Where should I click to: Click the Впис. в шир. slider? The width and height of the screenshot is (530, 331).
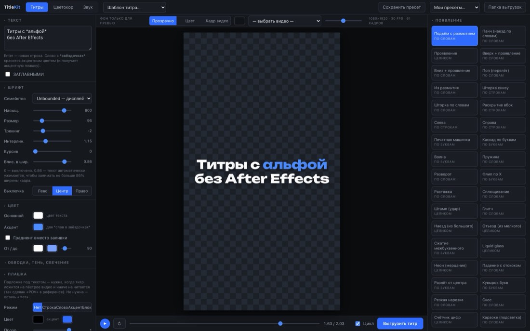click(52, 161)
